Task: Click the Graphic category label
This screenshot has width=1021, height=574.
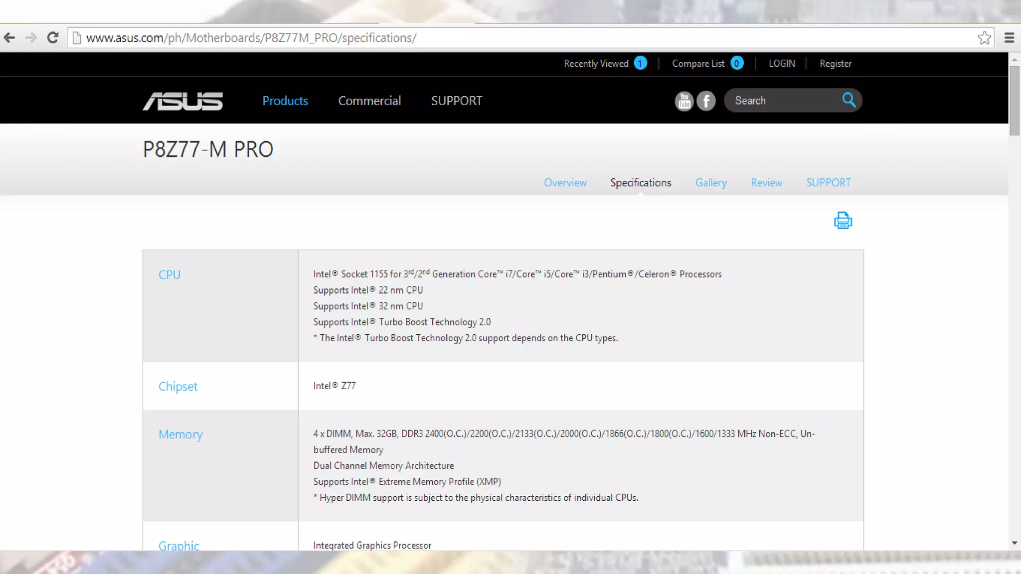Action: pyautogui.click(x=178, y=545)
